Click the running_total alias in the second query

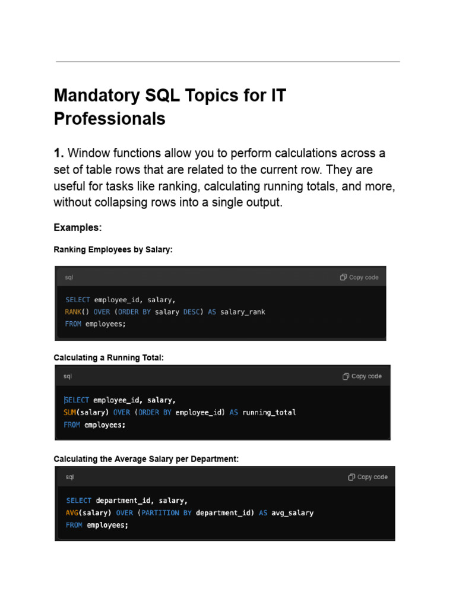click(269, 412)
